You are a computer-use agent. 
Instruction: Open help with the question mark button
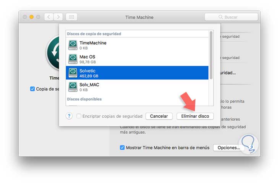(69, 116)
